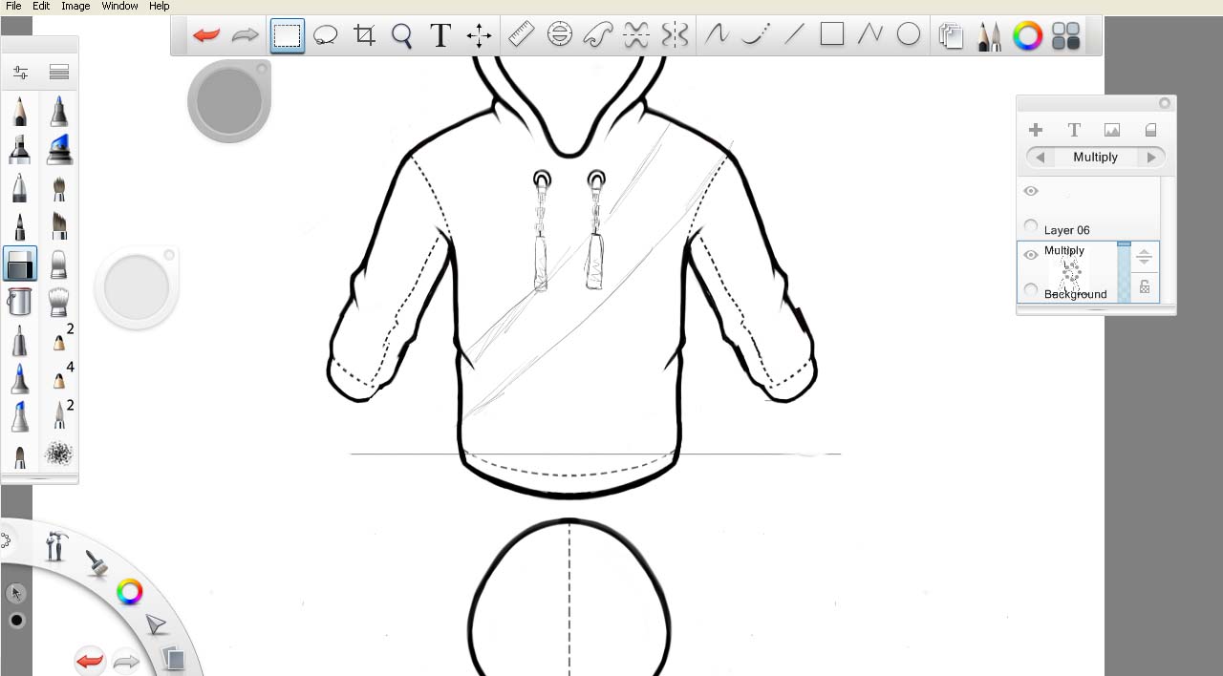The image size is (1223, 676).
Task: Select the Steady Stroke curve tool
Action: [x=717, y=35]
